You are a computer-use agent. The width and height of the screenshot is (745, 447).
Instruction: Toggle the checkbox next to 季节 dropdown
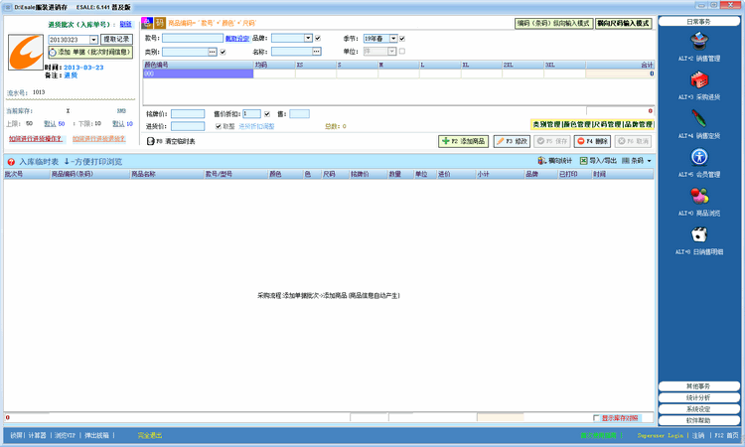[402, 39]
